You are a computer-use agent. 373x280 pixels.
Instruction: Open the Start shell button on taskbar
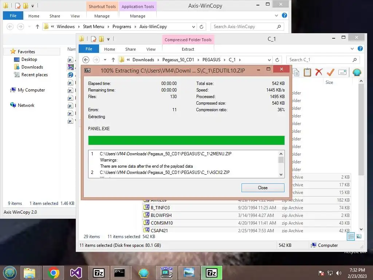click(9, 273)
